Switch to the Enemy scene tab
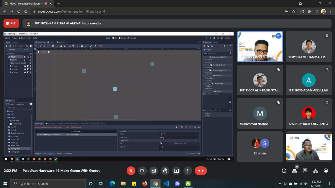 tap(62, 42)
